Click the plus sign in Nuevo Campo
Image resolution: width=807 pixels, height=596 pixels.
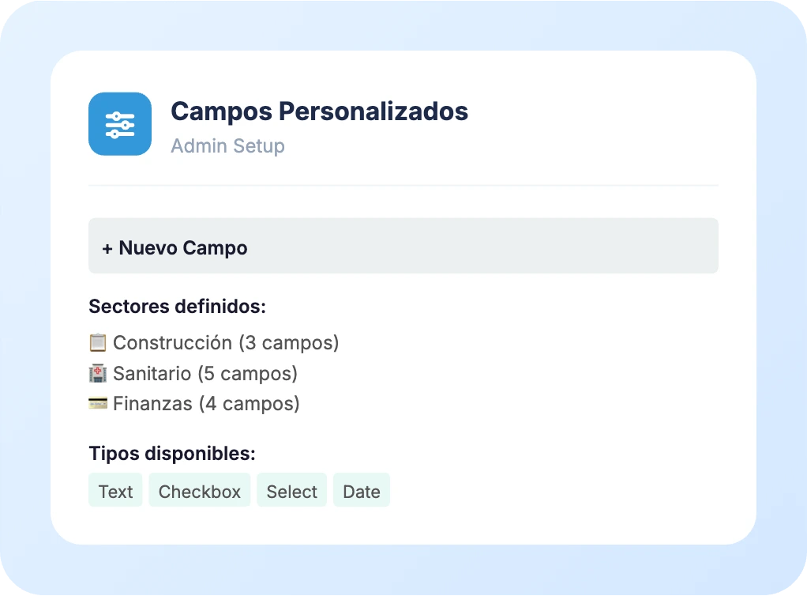pyautogui.click(x=107, y=248)
